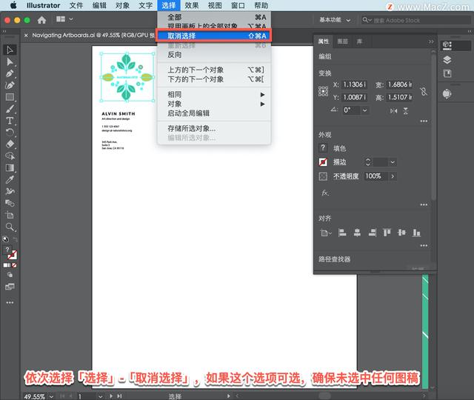Select the Type tool

coord(10,121)
